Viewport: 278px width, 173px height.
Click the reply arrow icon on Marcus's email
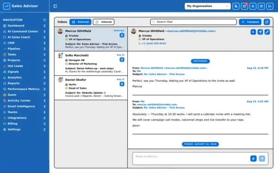pos(253,32)
